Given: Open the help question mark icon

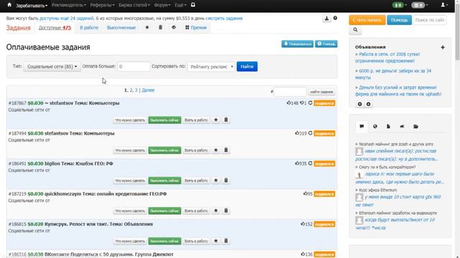Looking at the screenshot, I should (335, 18).
